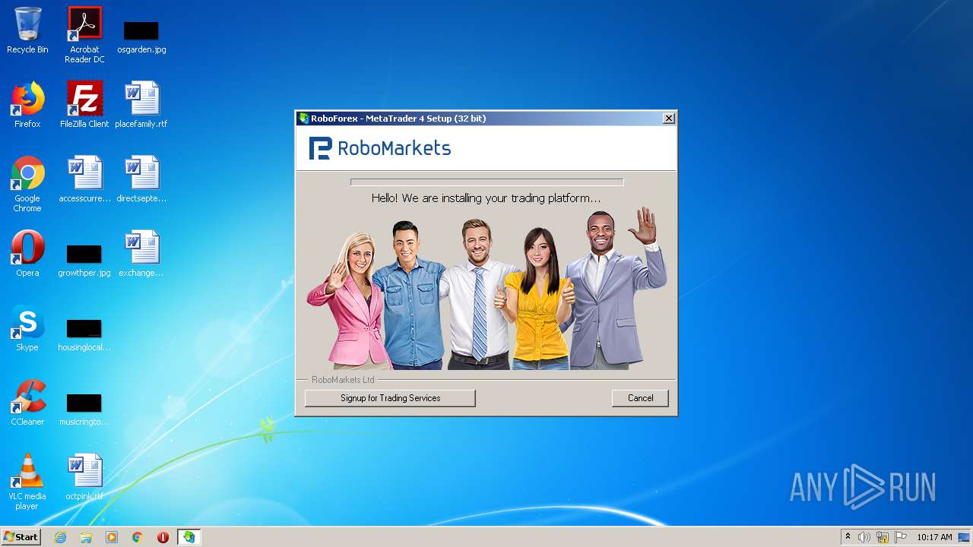Select the exchange... document icon

pyautogui.click(x=141, y=254)
